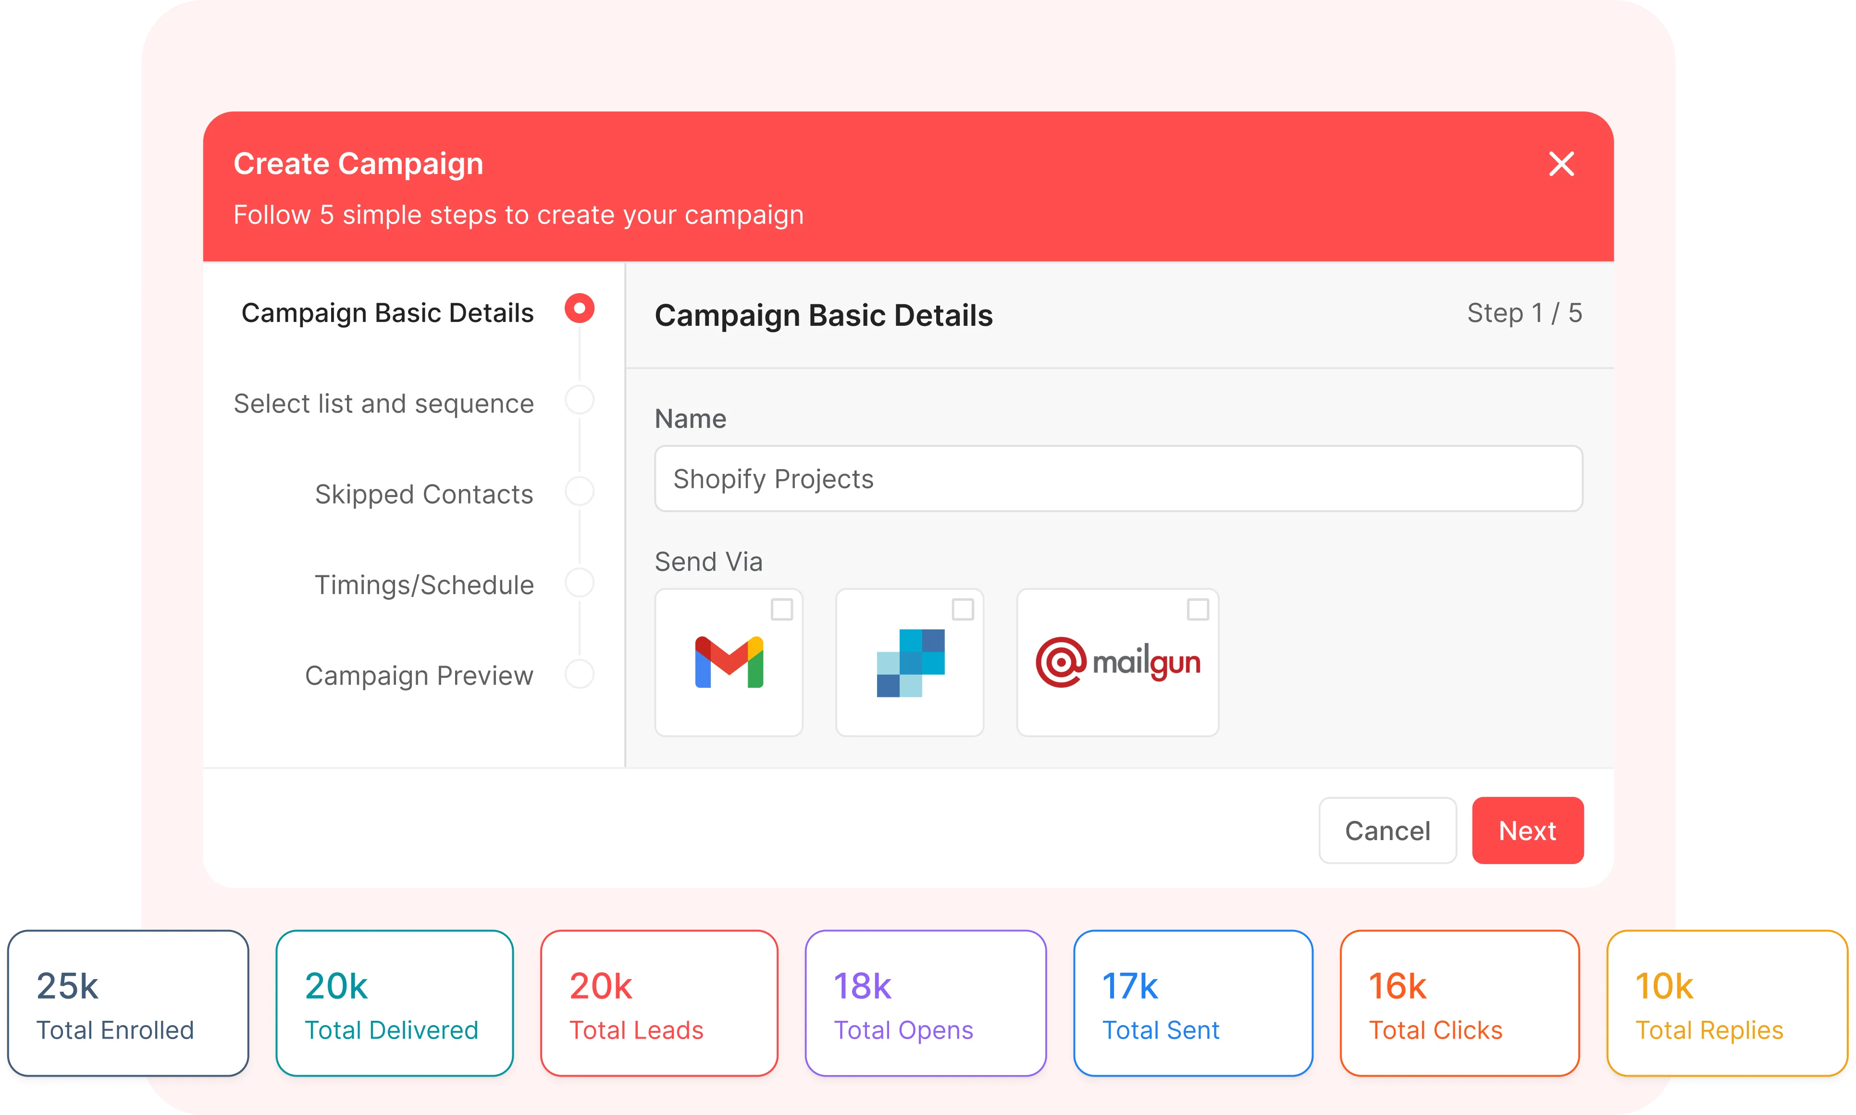Open the 'Select list and sequence' step label
The image size is (1856, 1115).
coord(383,404)
